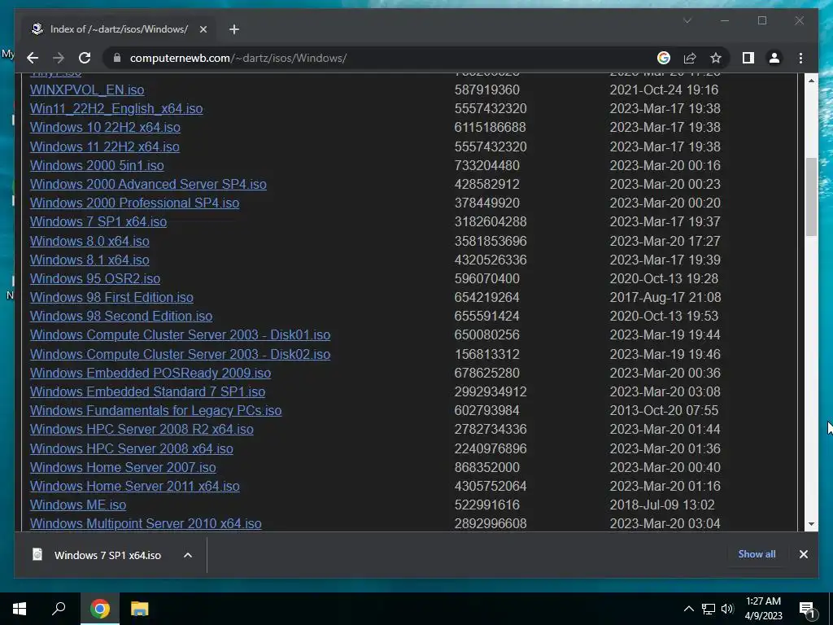Viewport: 833px width, 625px height.
Task: Open a new tab with the plus button
Action: pos(234,29)
